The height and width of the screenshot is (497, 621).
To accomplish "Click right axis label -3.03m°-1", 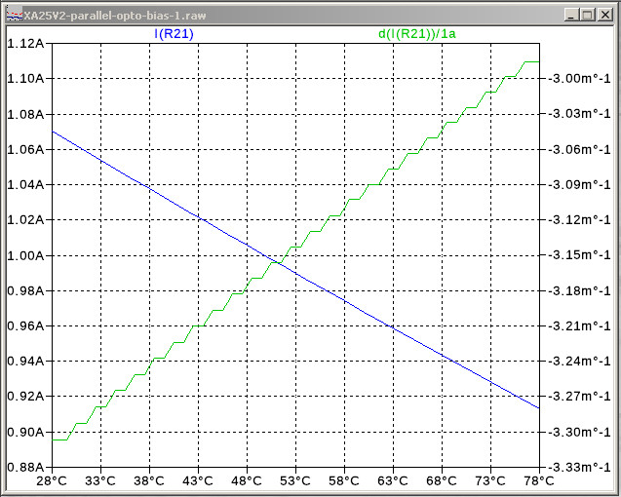I will pos(579,114).
